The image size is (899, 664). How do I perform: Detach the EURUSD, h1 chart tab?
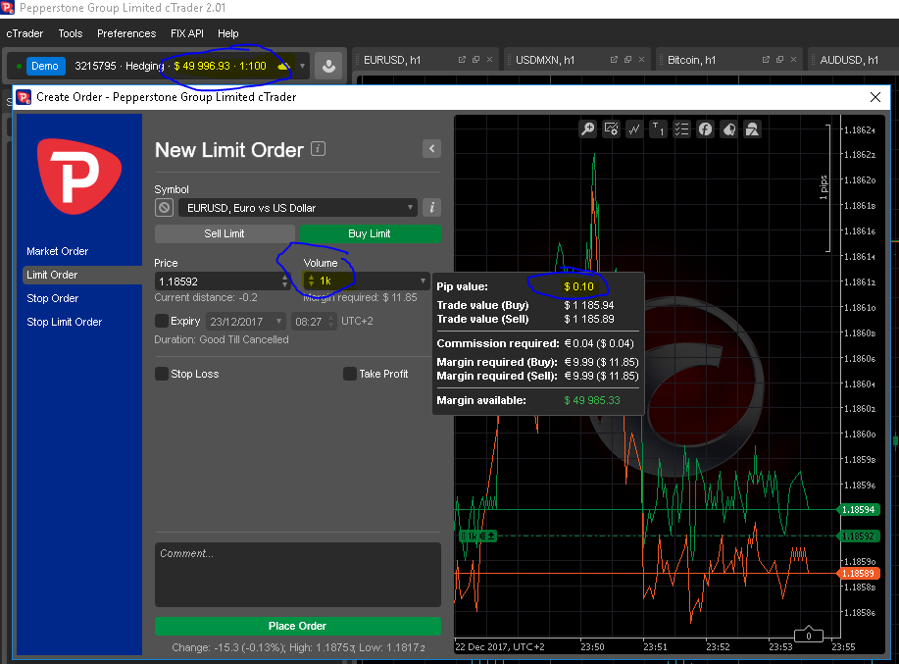pyautogui.click(x=462, y=60)
